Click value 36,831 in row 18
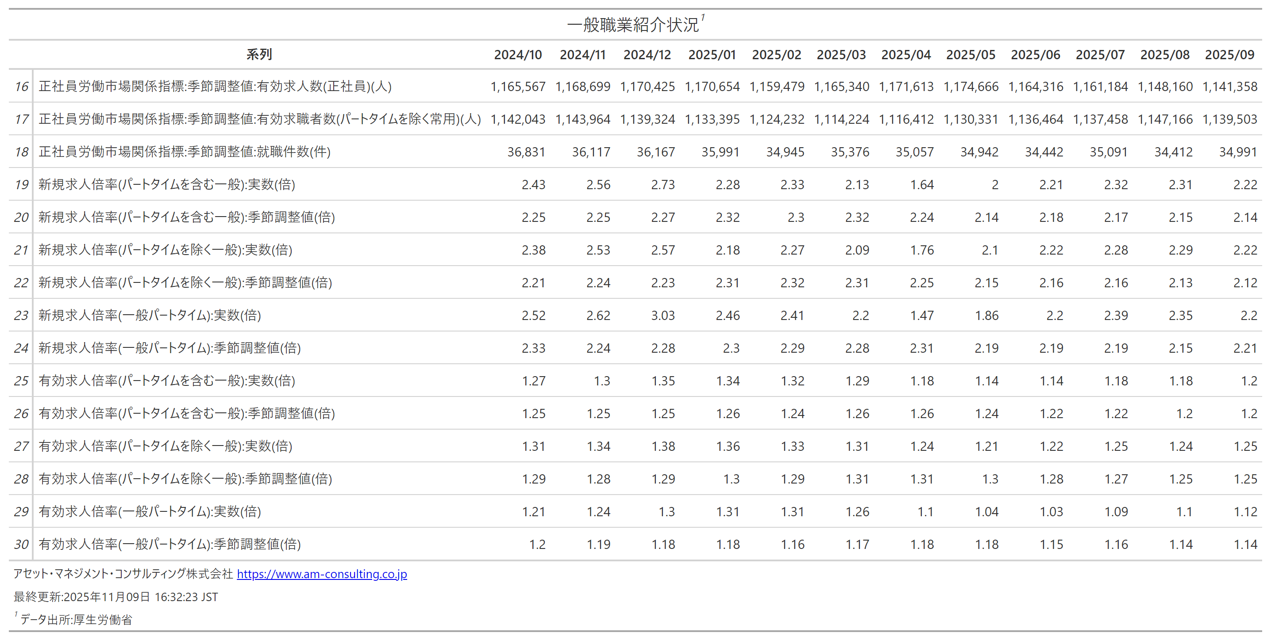1271x640 pixels. pos(526,152)
